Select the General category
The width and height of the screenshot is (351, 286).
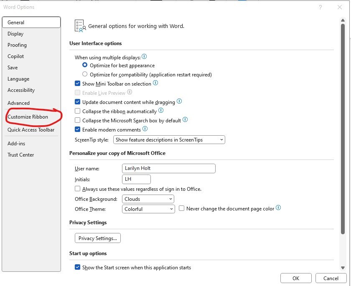click(x=31, y=23)
